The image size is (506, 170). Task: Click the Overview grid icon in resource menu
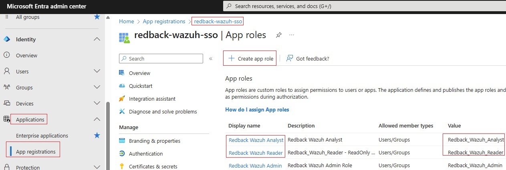(x=121, y=73)
